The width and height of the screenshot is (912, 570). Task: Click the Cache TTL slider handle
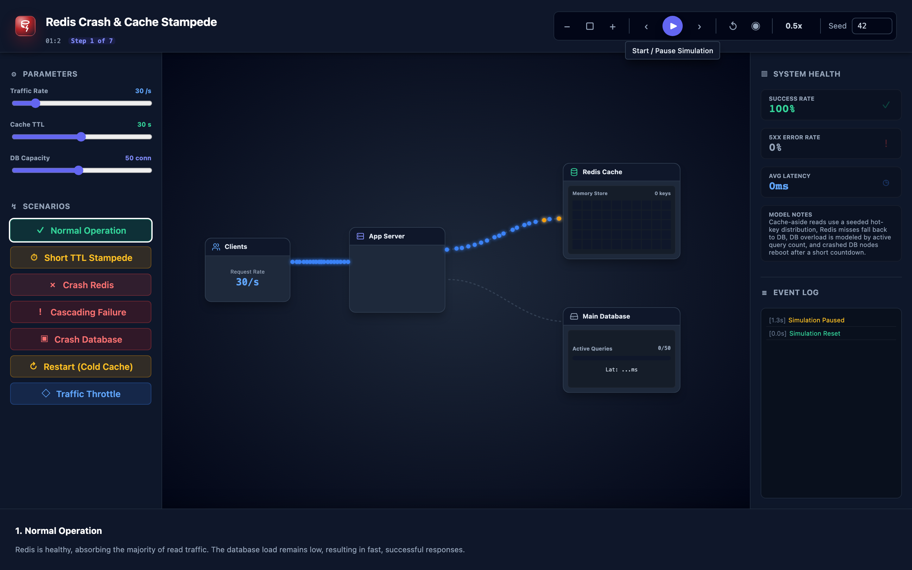81,137
